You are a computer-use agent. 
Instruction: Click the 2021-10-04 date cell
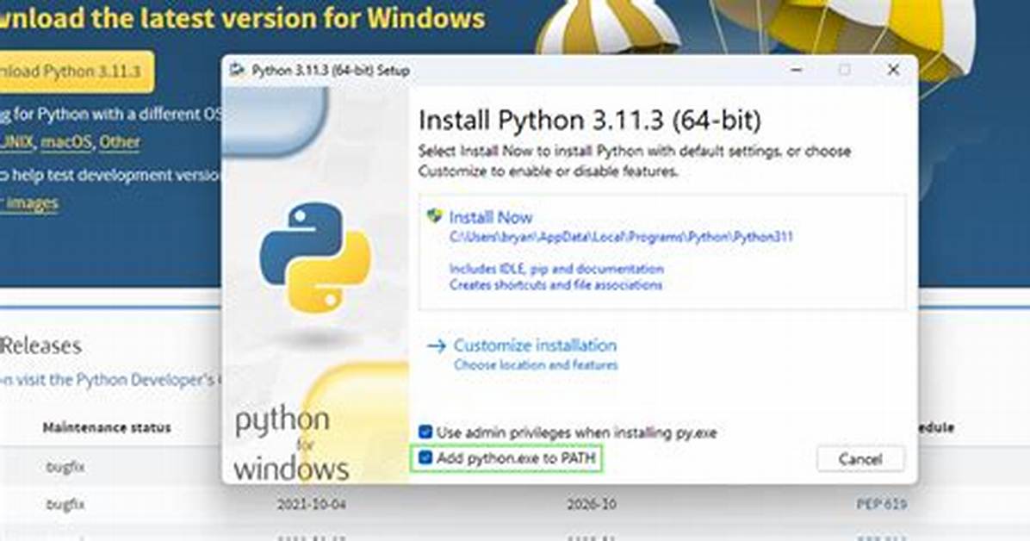[x=312, y=504]
